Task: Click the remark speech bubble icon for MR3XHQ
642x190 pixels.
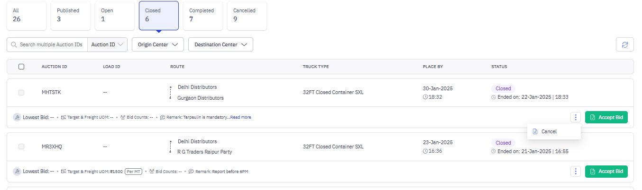Action: [x=191, y=172]
